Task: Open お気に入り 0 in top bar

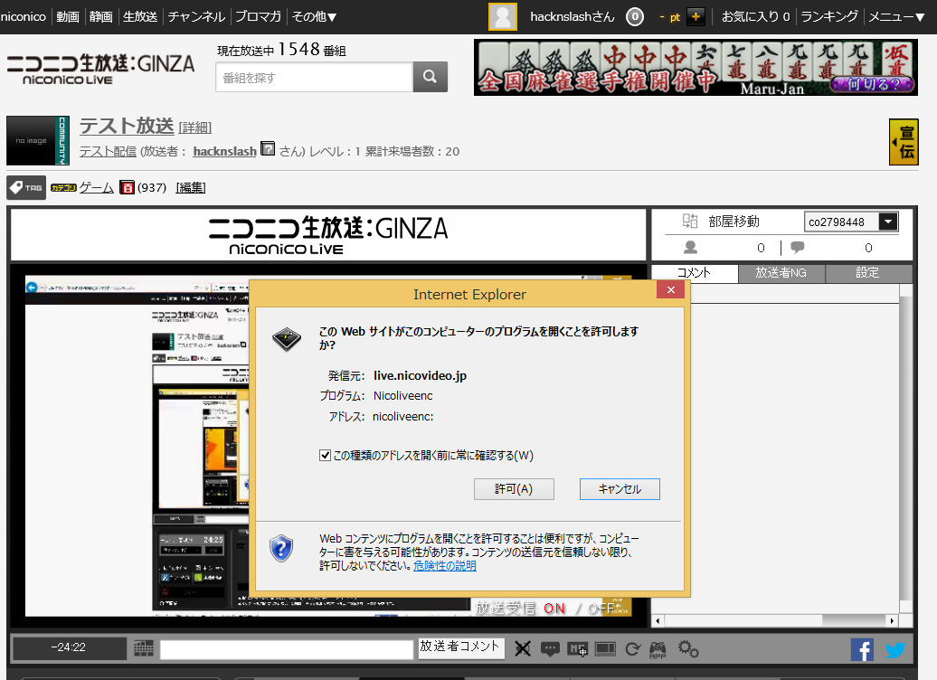Action: click(756, 17)
